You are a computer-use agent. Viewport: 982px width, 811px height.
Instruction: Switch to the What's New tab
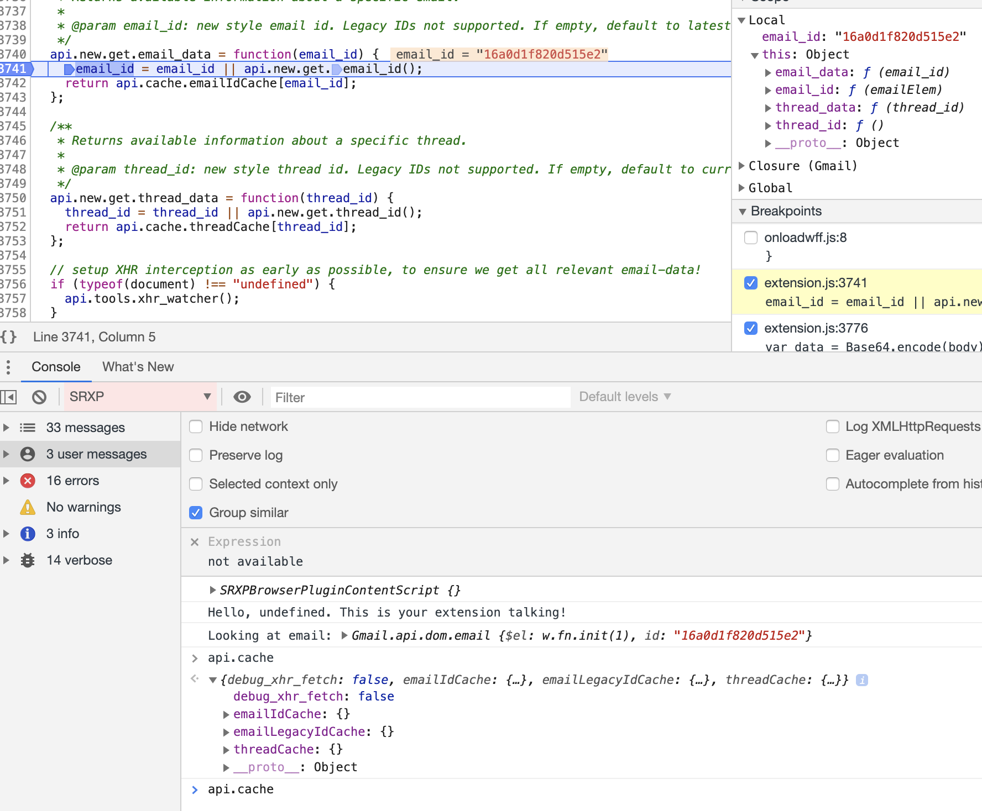[x=138, y=366]
